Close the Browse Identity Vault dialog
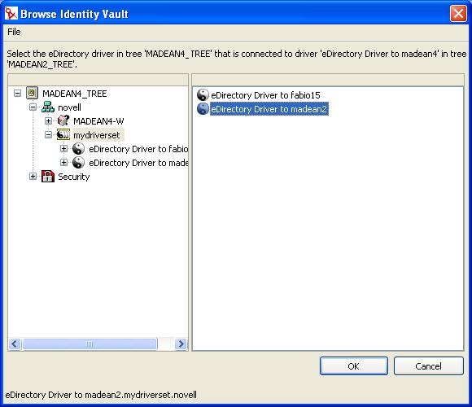Screen dimensions: 472x407 tap(458, 14)
